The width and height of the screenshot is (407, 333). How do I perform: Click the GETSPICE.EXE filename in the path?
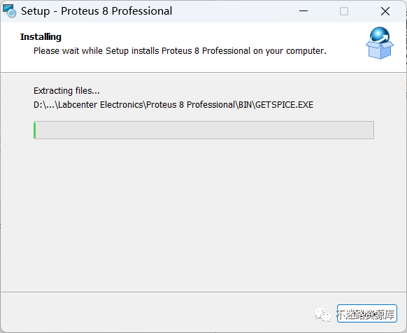[x=284, y=105]
